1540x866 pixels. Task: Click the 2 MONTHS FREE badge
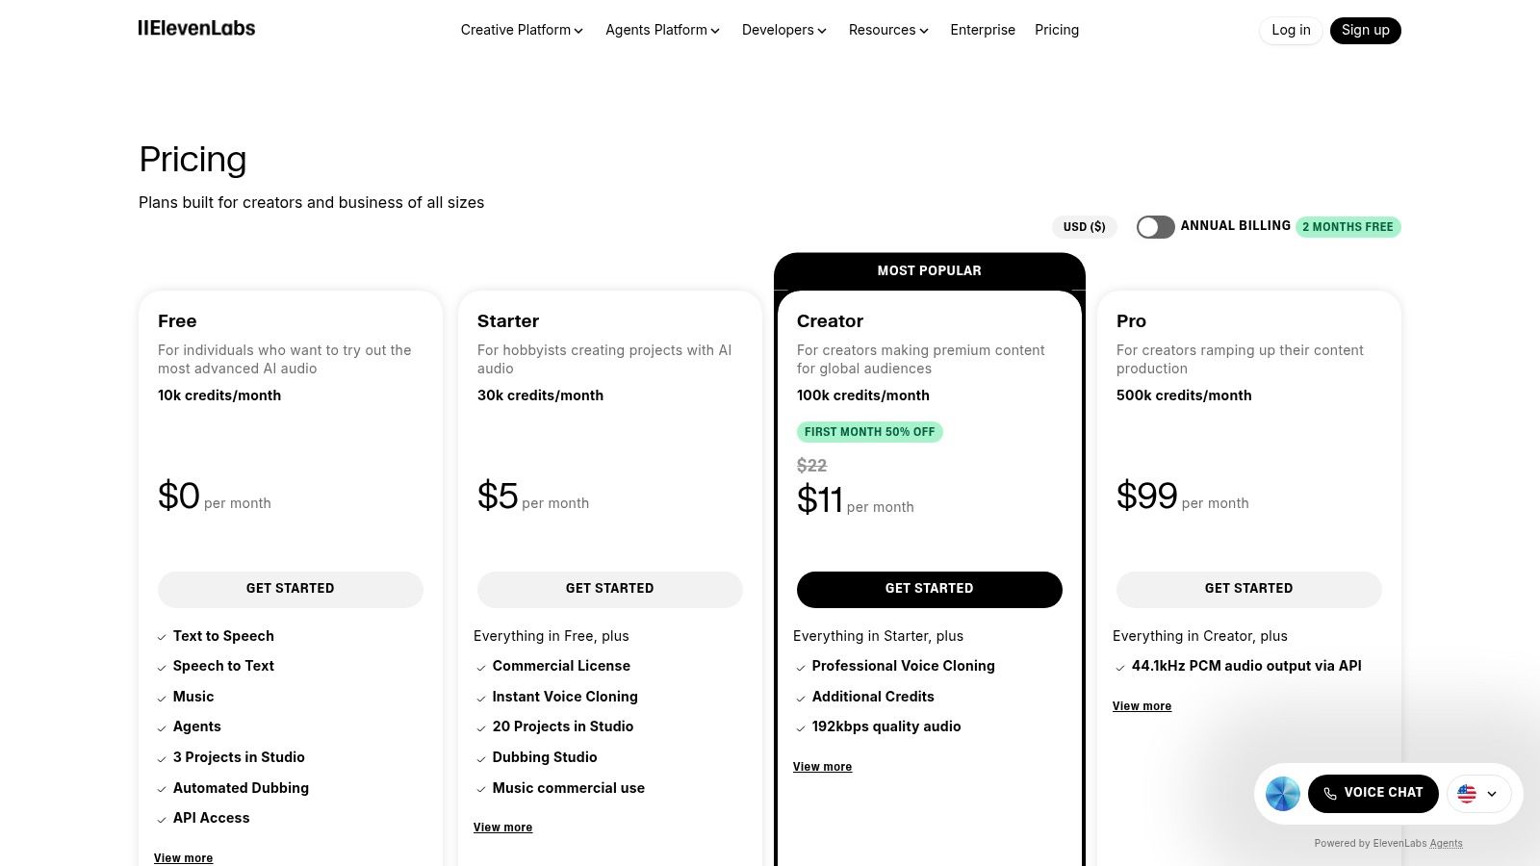pyautogui.click(x=1347, y=227)
